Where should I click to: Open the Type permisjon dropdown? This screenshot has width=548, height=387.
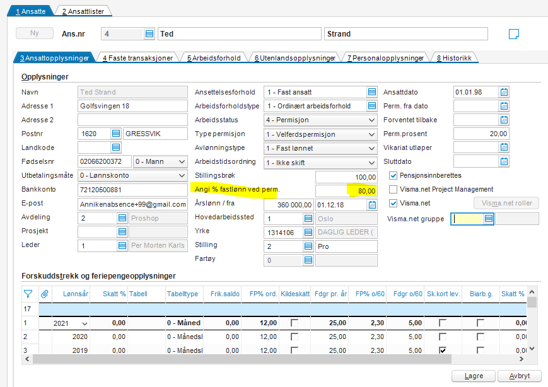(x=371, y=134)
